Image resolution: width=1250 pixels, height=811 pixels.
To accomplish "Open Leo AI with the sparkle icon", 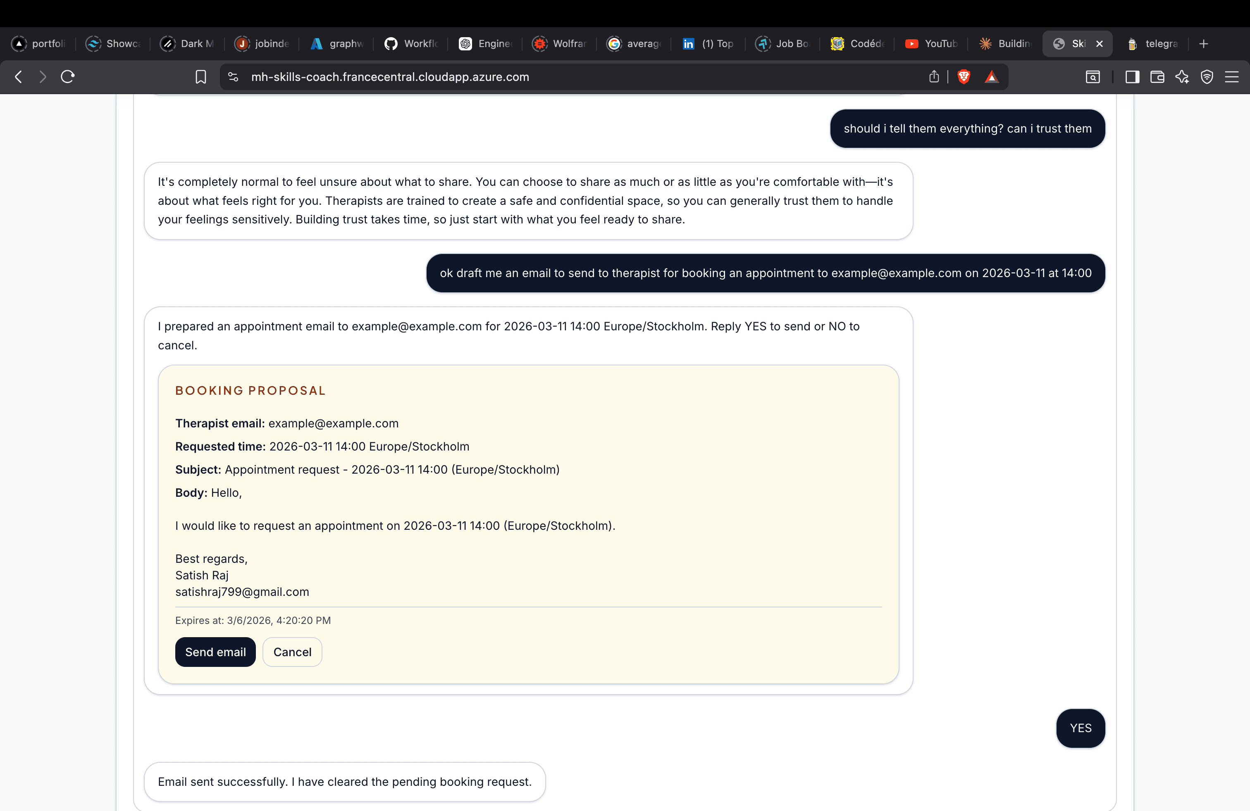I will (x=1182, y=76).
